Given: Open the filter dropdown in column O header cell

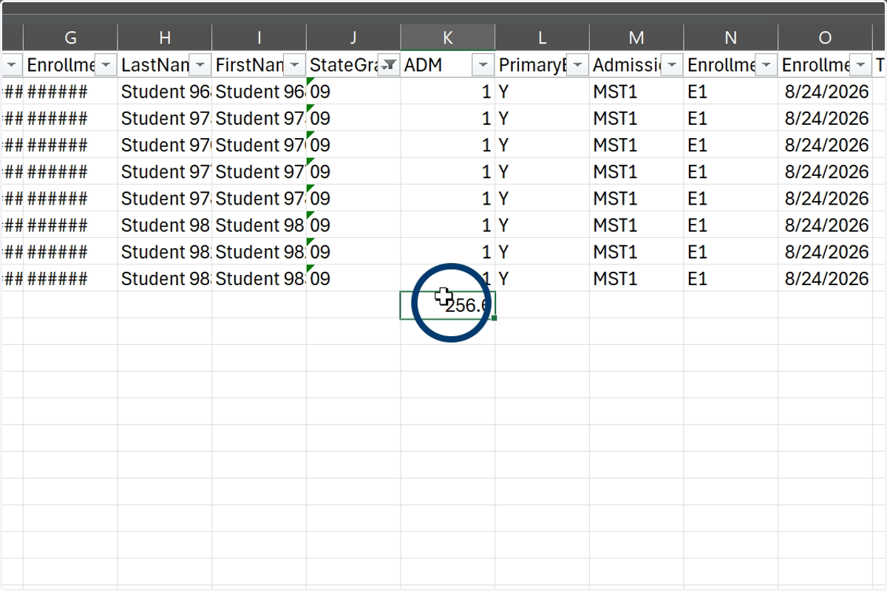Looking at the screenshot, I should 860,65.
